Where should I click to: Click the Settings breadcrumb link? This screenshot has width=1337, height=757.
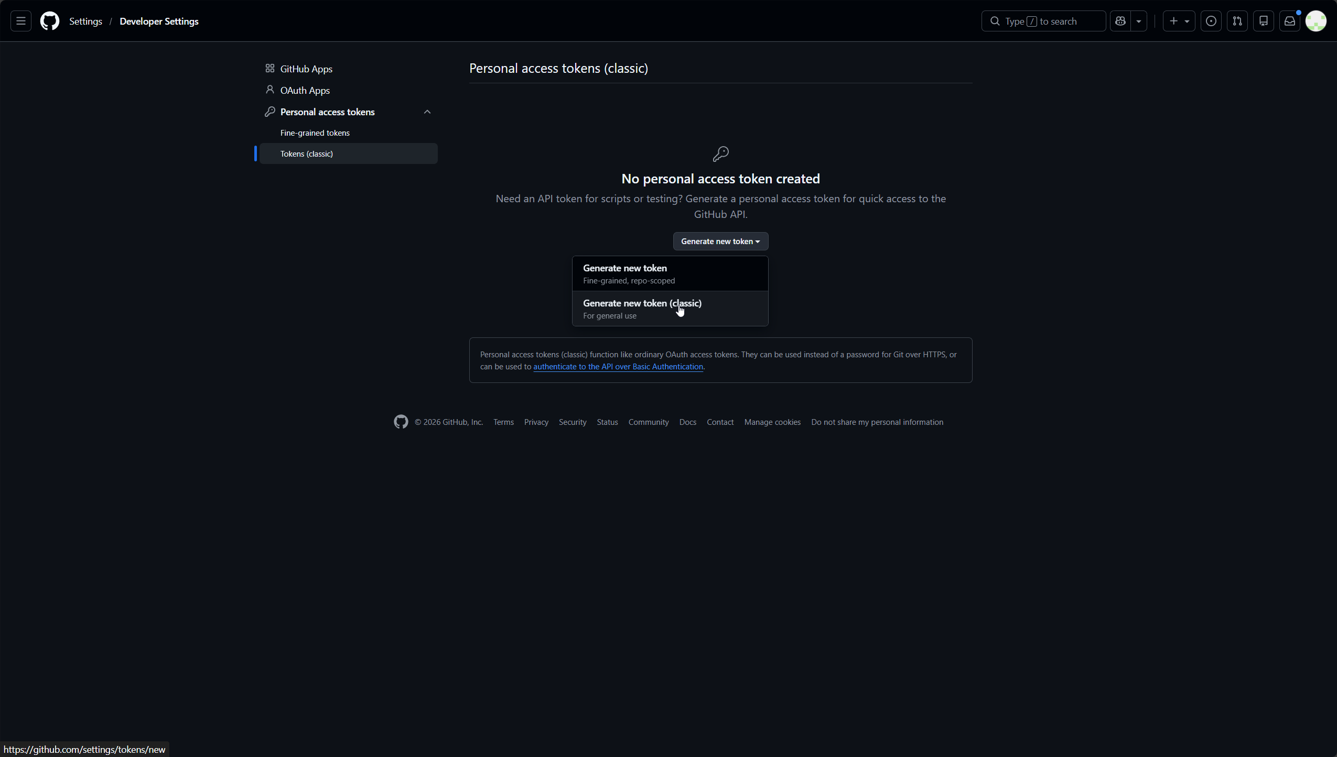pos(85,21)
